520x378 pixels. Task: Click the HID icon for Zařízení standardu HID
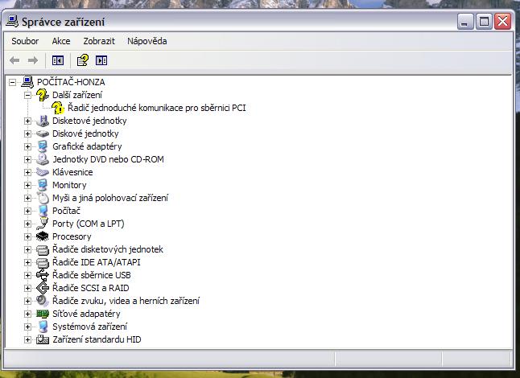43,339
